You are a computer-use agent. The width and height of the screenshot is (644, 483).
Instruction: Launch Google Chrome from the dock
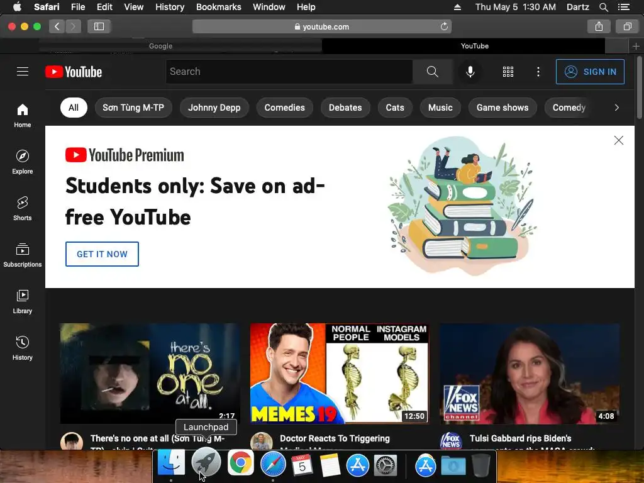click(241, 463)
